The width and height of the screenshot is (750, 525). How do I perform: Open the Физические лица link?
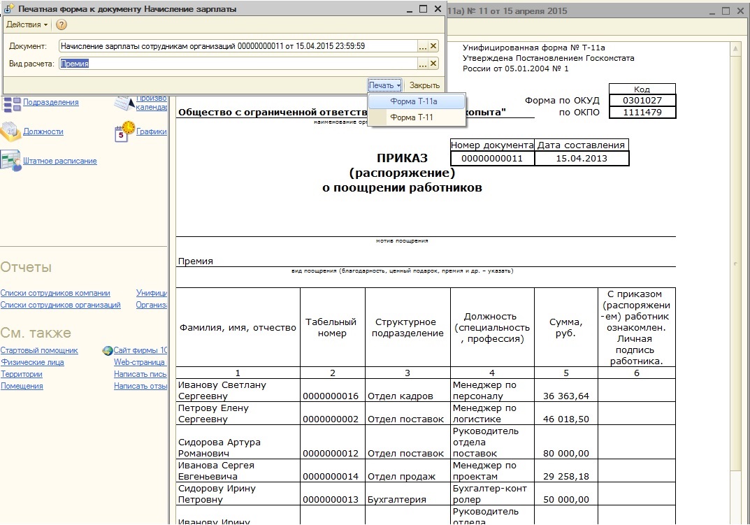pyautogui.click(x=32, y=362)
